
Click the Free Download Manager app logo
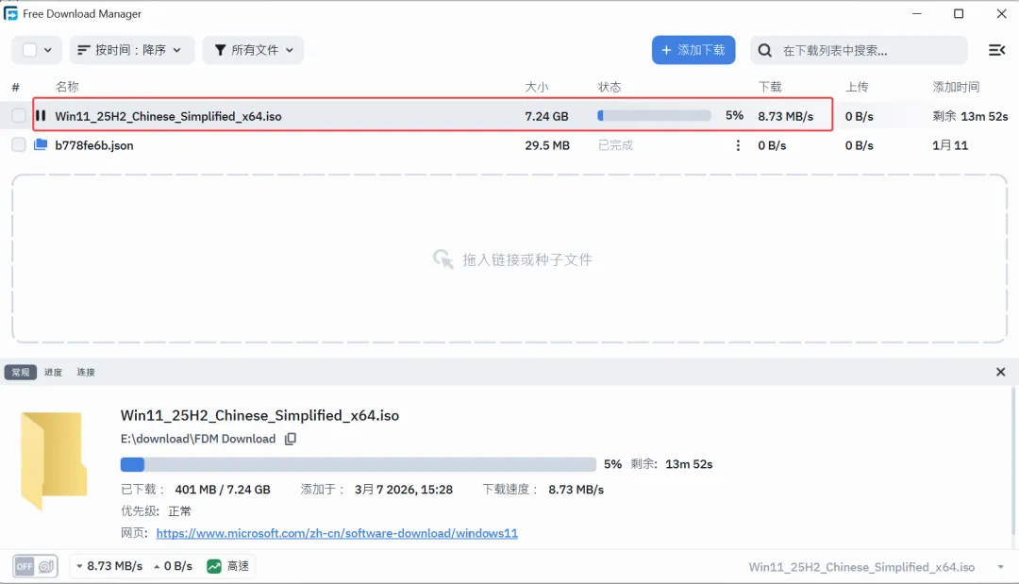tap(10, 13)
